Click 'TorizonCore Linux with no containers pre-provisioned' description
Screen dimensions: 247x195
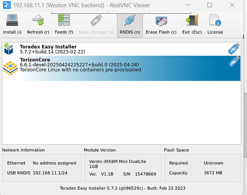point(81,70)
